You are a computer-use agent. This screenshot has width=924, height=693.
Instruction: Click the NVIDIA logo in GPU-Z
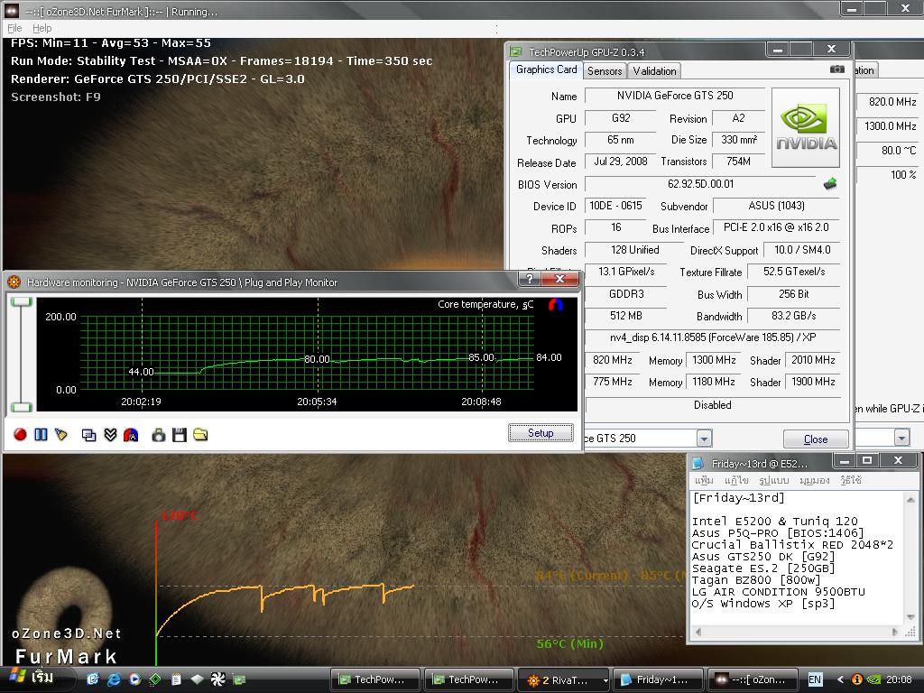click(x=806, y=128)
